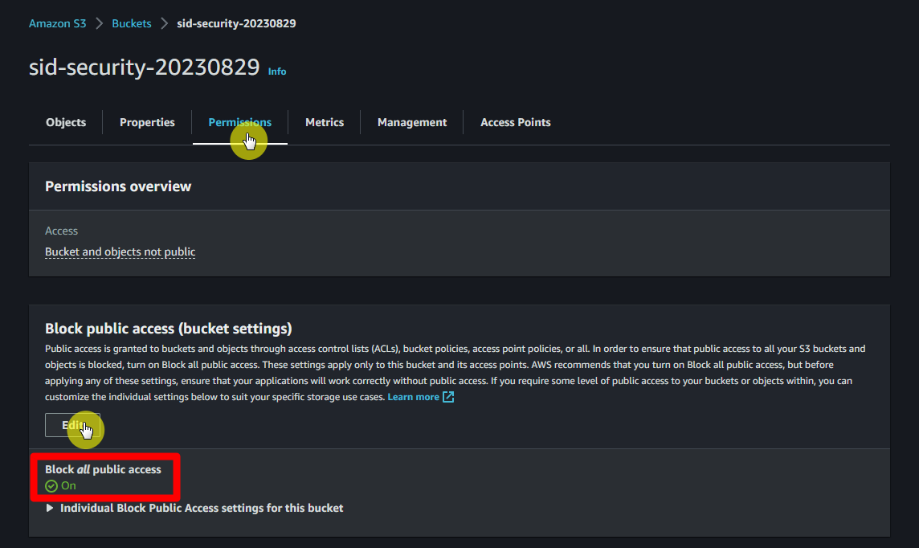
Task: Click the Permissions overview heading
Action: pyautogui.click(x=118, y=186)
